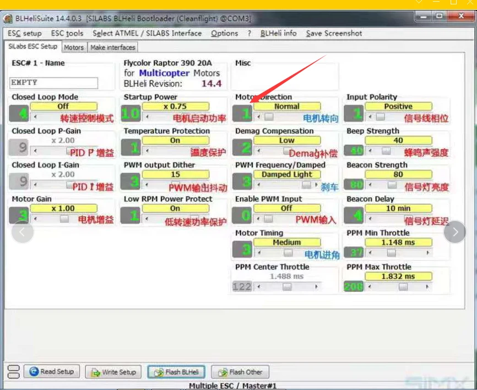Click right arrow of PWM Frequency/Damped slider
Viewport: 477px width, 390px height.
tap(316, 185)
